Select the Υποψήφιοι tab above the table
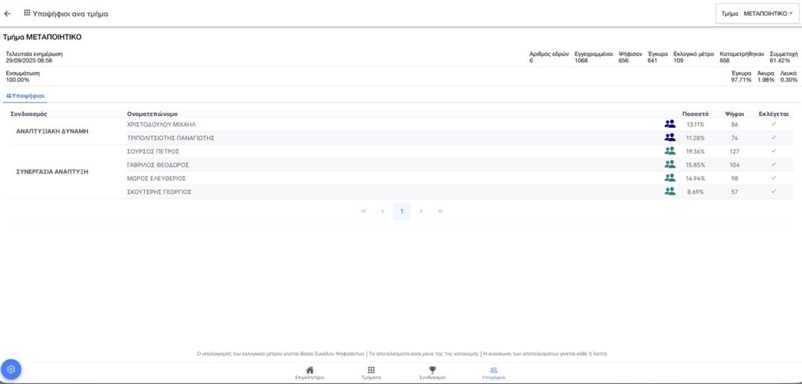802x384 pixels. 25,96
